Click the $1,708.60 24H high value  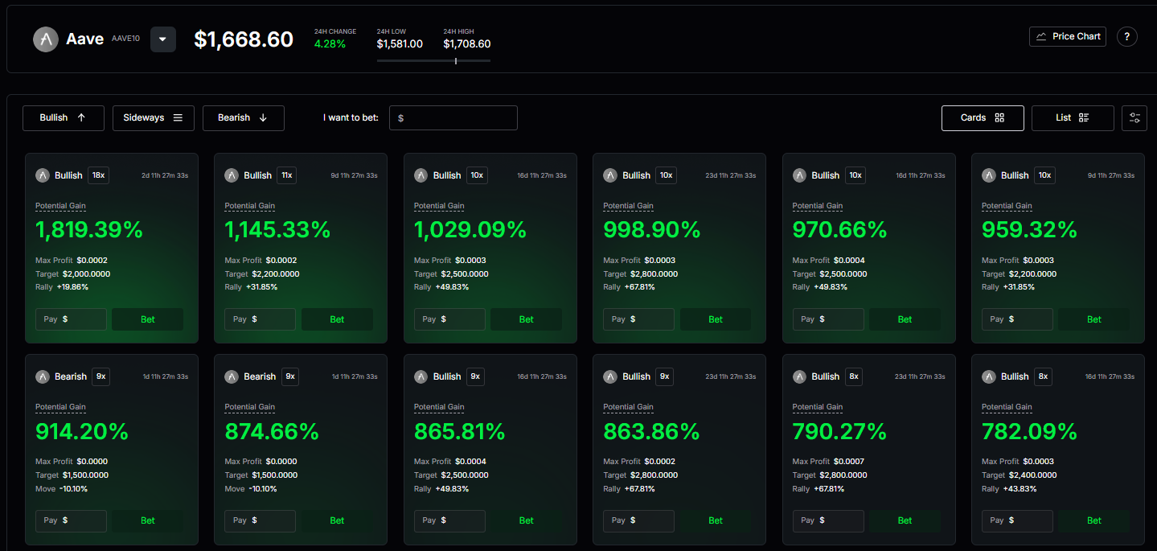pos(466,44)
